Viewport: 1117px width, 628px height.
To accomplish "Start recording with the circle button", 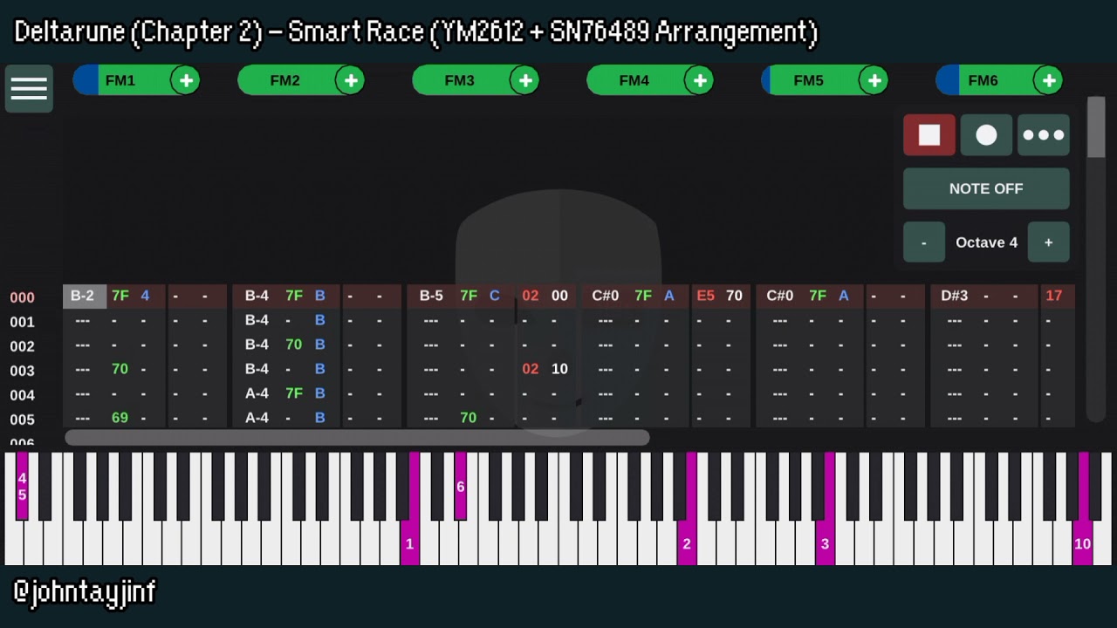I will pos(986,135).
